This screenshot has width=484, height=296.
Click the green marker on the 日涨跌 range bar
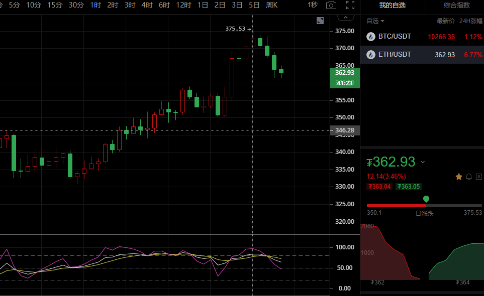coord(426,199)
